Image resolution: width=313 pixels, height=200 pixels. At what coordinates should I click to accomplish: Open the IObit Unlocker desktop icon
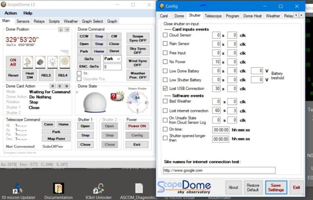[x=98, y=191]
